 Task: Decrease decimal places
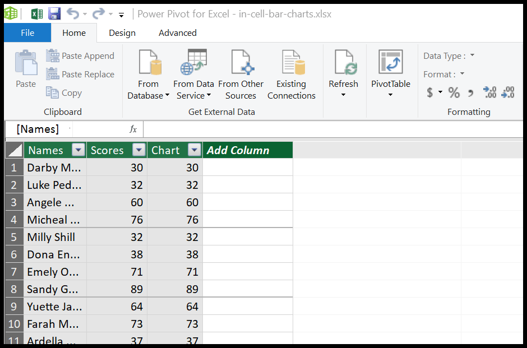pos(507,93)
